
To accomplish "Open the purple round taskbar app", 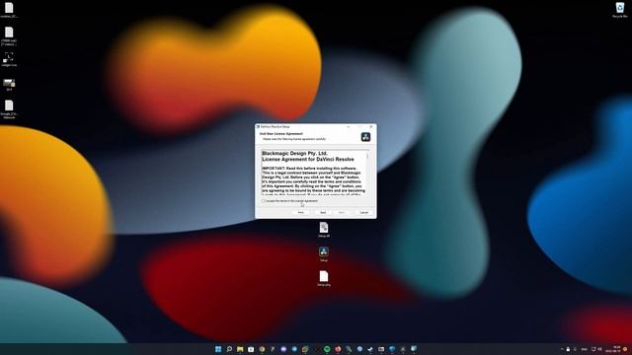I will click(283, 349).
